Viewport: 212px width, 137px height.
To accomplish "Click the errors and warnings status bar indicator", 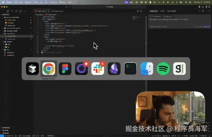I will coord(35,136).
